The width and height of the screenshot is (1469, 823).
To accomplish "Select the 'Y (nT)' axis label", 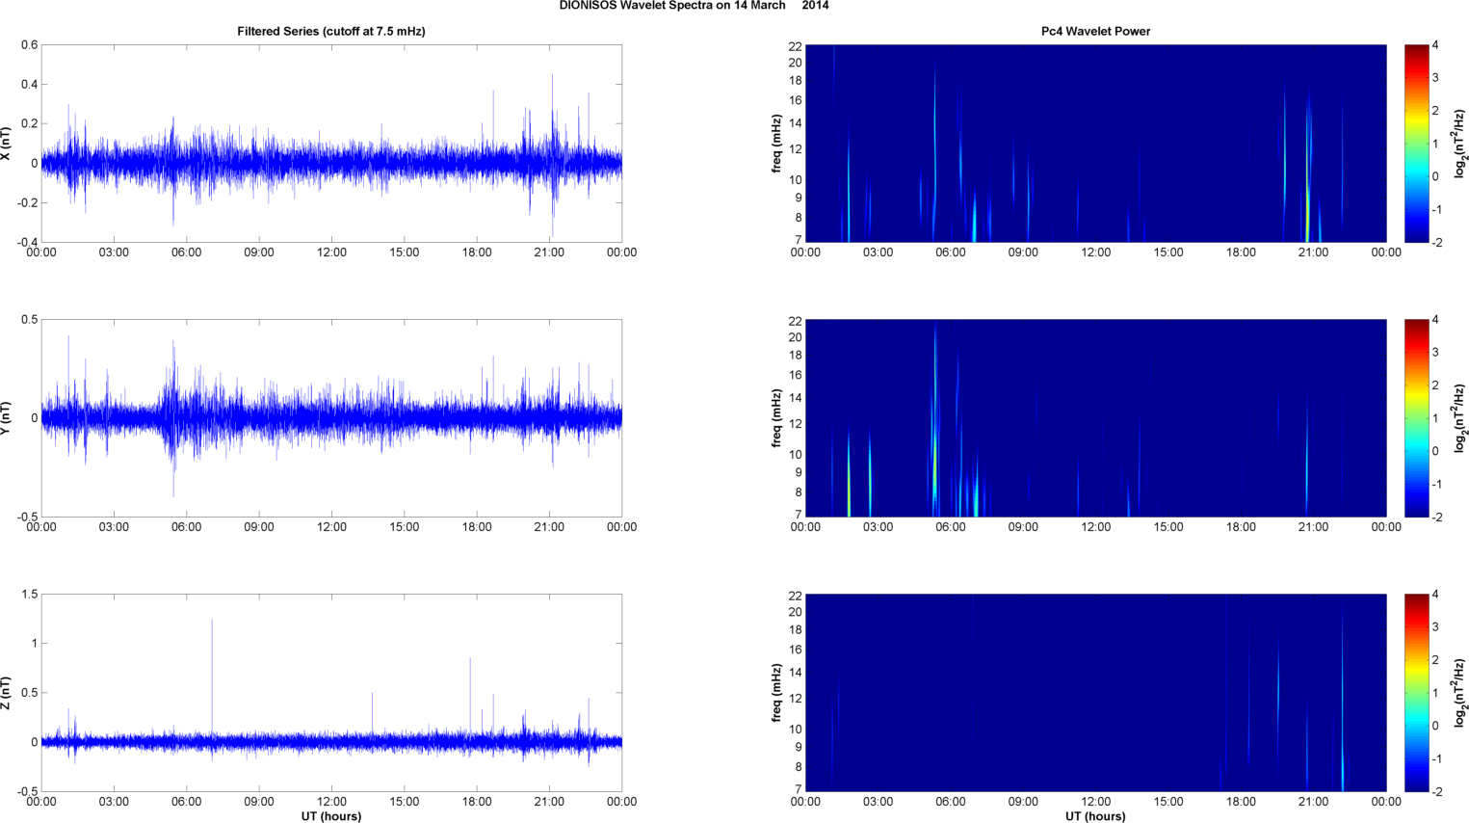I will point(6,418).
